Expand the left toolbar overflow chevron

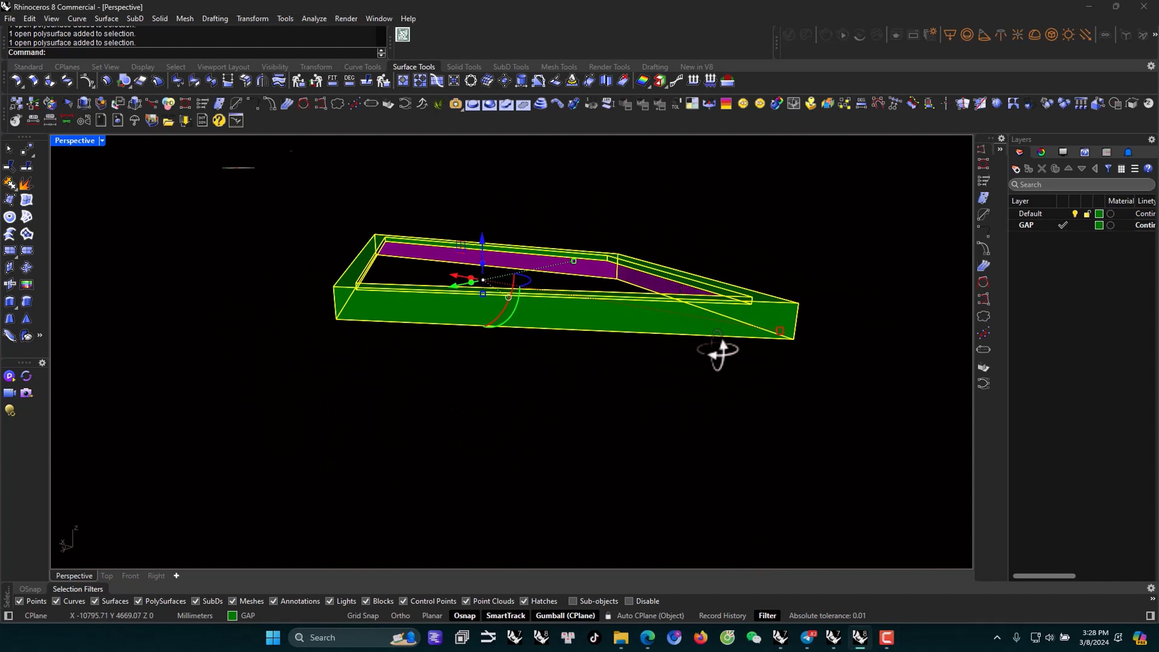pos(40,335)
